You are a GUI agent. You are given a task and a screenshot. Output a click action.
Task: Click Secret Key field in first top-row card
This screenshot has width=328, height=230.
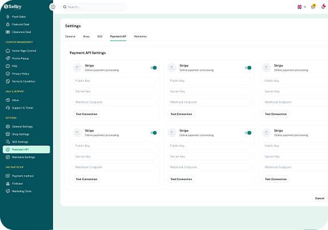pyautogui.click(x=115, y=92)
